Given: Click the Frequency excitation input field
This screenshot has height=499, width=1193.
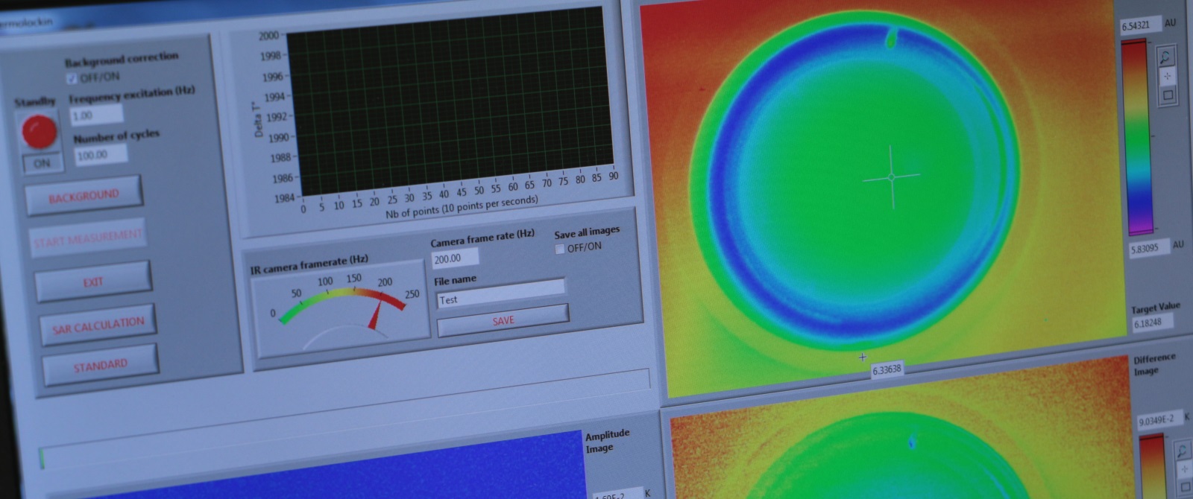Looking at the screenshot, I should coord(96,115).
